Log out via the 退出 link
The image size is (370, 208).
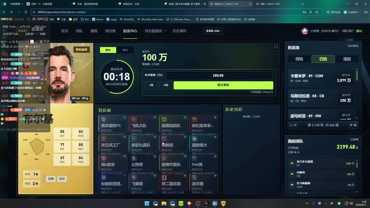(359, 31)
